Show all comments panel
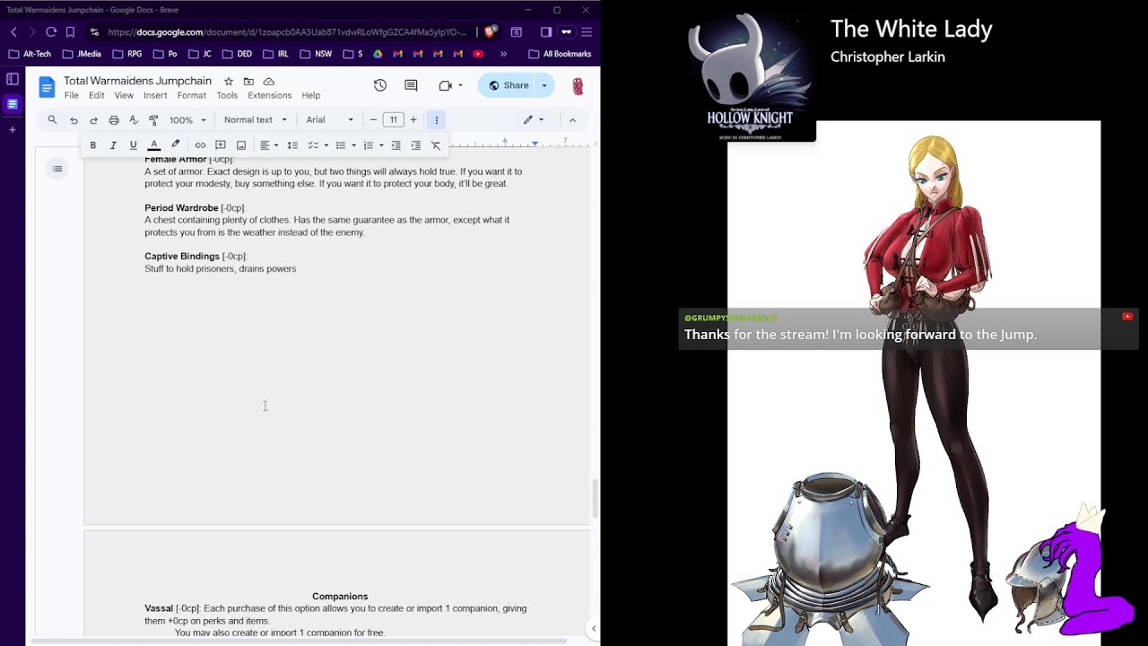The image size is (1148, 646). [411, 85]
